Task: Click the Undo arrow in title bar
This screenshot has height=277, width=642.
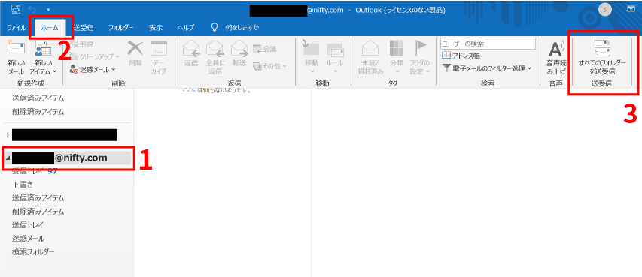Action: pyautogui.click(x=32, y=8)
